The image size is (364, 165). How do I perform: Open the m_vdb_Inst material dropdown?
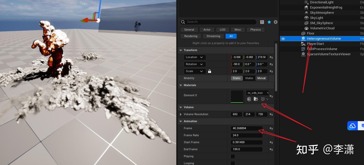tap(257, 93)
